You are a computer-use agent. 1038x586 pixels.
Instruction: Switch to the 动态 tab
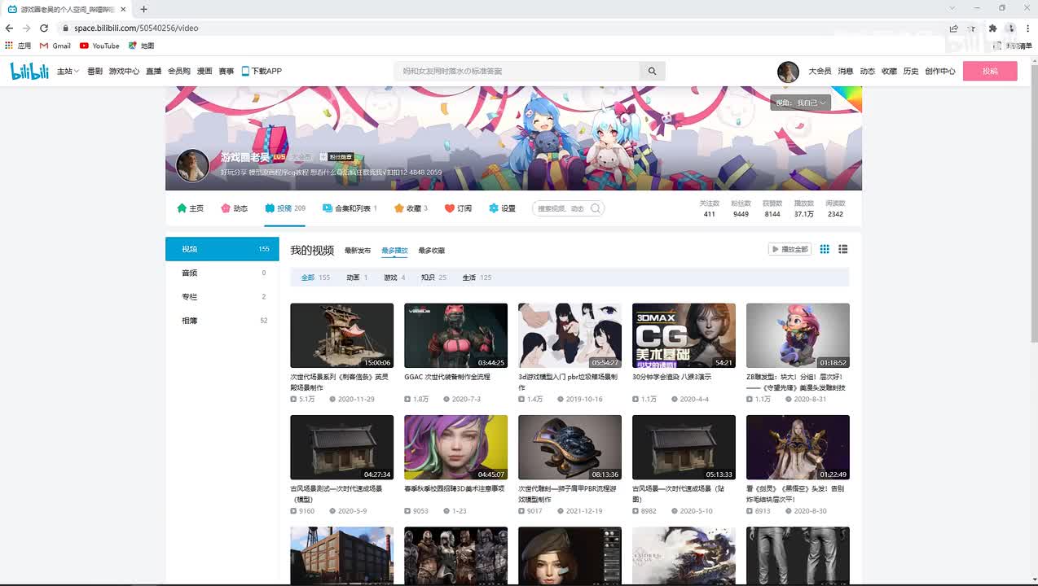[x=234, y=208]
